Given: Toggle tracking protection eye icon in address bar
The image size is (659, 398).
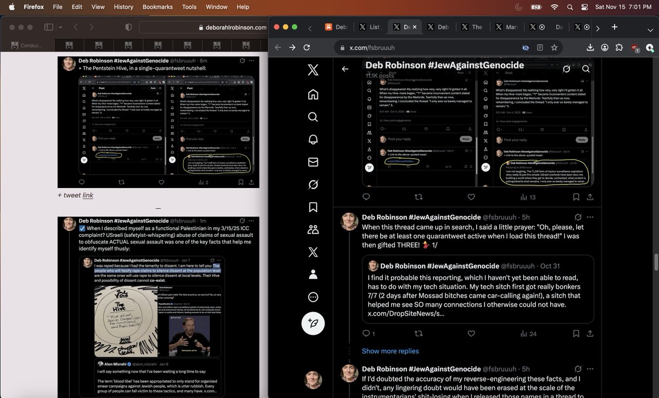Looking at the screenshot, I should tap(526, 48).
